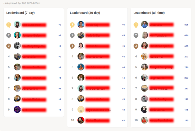Click the rank 10 avatar in 30-day leaderboard
This screenshot has width=195, height=131.
point(81,120)
